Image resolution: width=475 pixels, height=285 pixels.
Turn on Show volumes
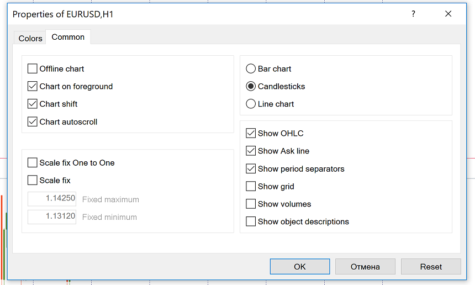click(x=251, y=204)
